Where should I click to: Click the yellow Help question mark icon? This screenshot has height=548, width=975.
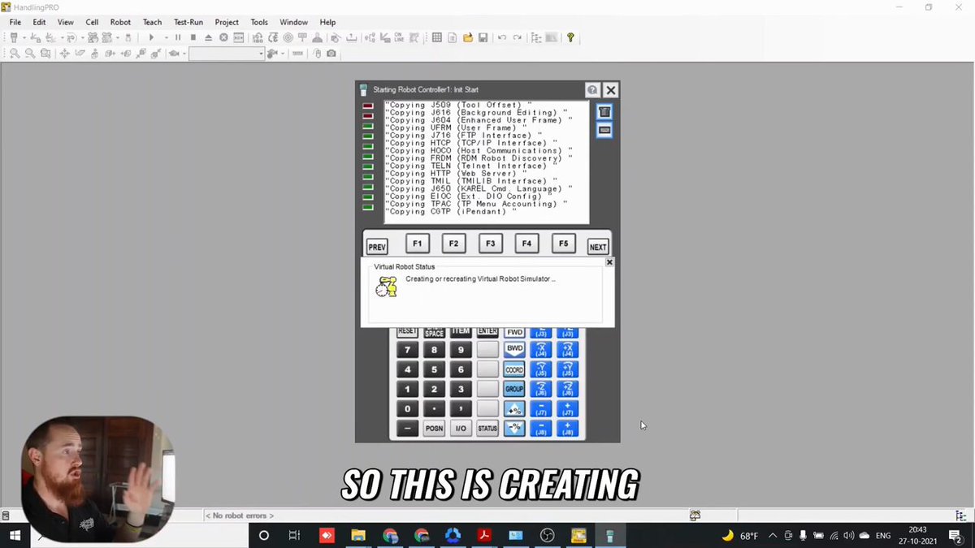[570, 37]
